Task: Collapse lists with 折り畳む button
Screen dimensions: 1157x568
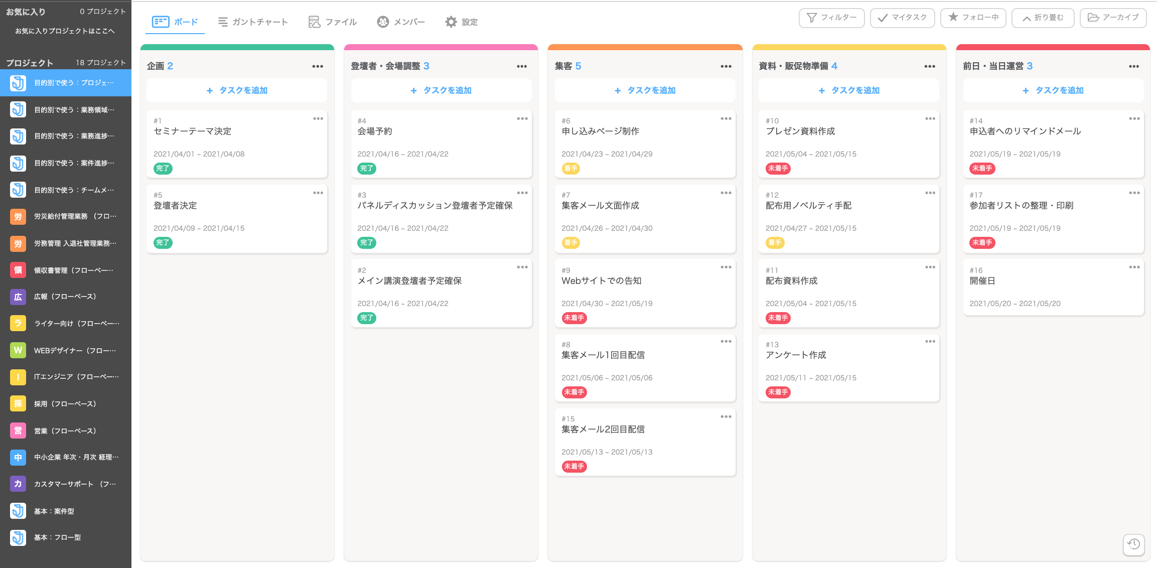Action: coord(1043,18)
